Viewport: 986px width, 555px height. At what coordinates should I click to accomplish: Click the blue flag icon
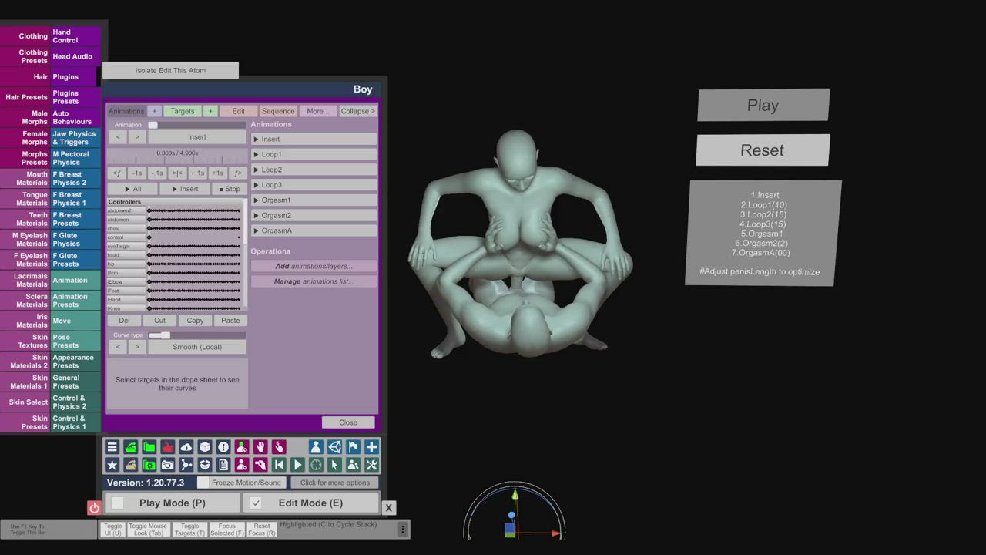(x=352, y=447)
